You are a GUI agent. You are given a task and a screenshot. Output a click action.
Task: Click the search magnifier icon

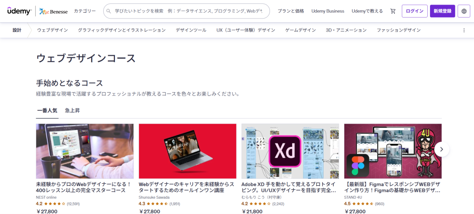pyautogui.click(x=109, y=11)
